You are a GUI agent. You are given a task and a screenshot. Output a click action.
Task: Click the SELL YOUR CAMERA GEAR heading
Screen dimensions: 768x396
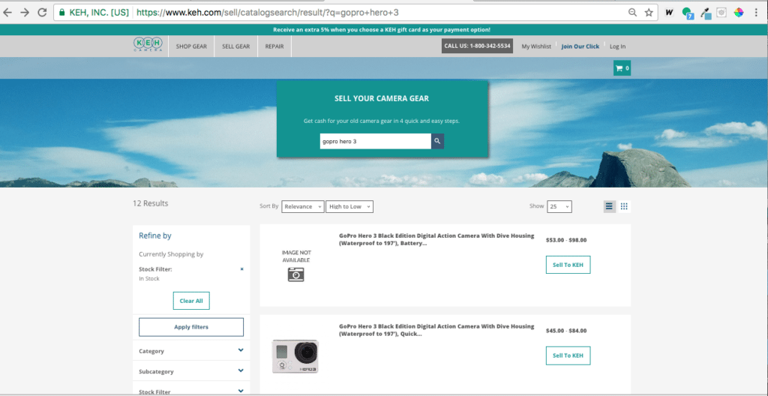(x=382, y=98)
